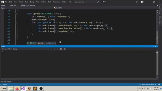Toggle Word Wrap in Output toolbar
This screenshot has height=91, width=162.
[65, 49]
